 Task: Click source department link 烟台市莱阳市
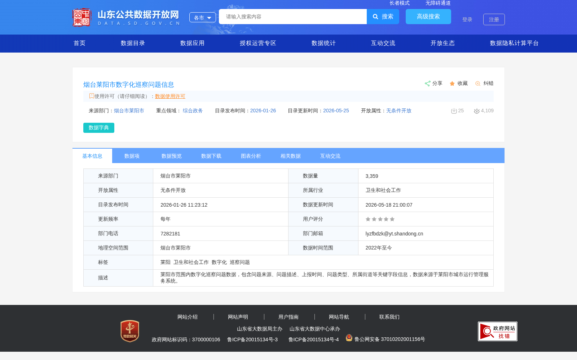point(129,111)
